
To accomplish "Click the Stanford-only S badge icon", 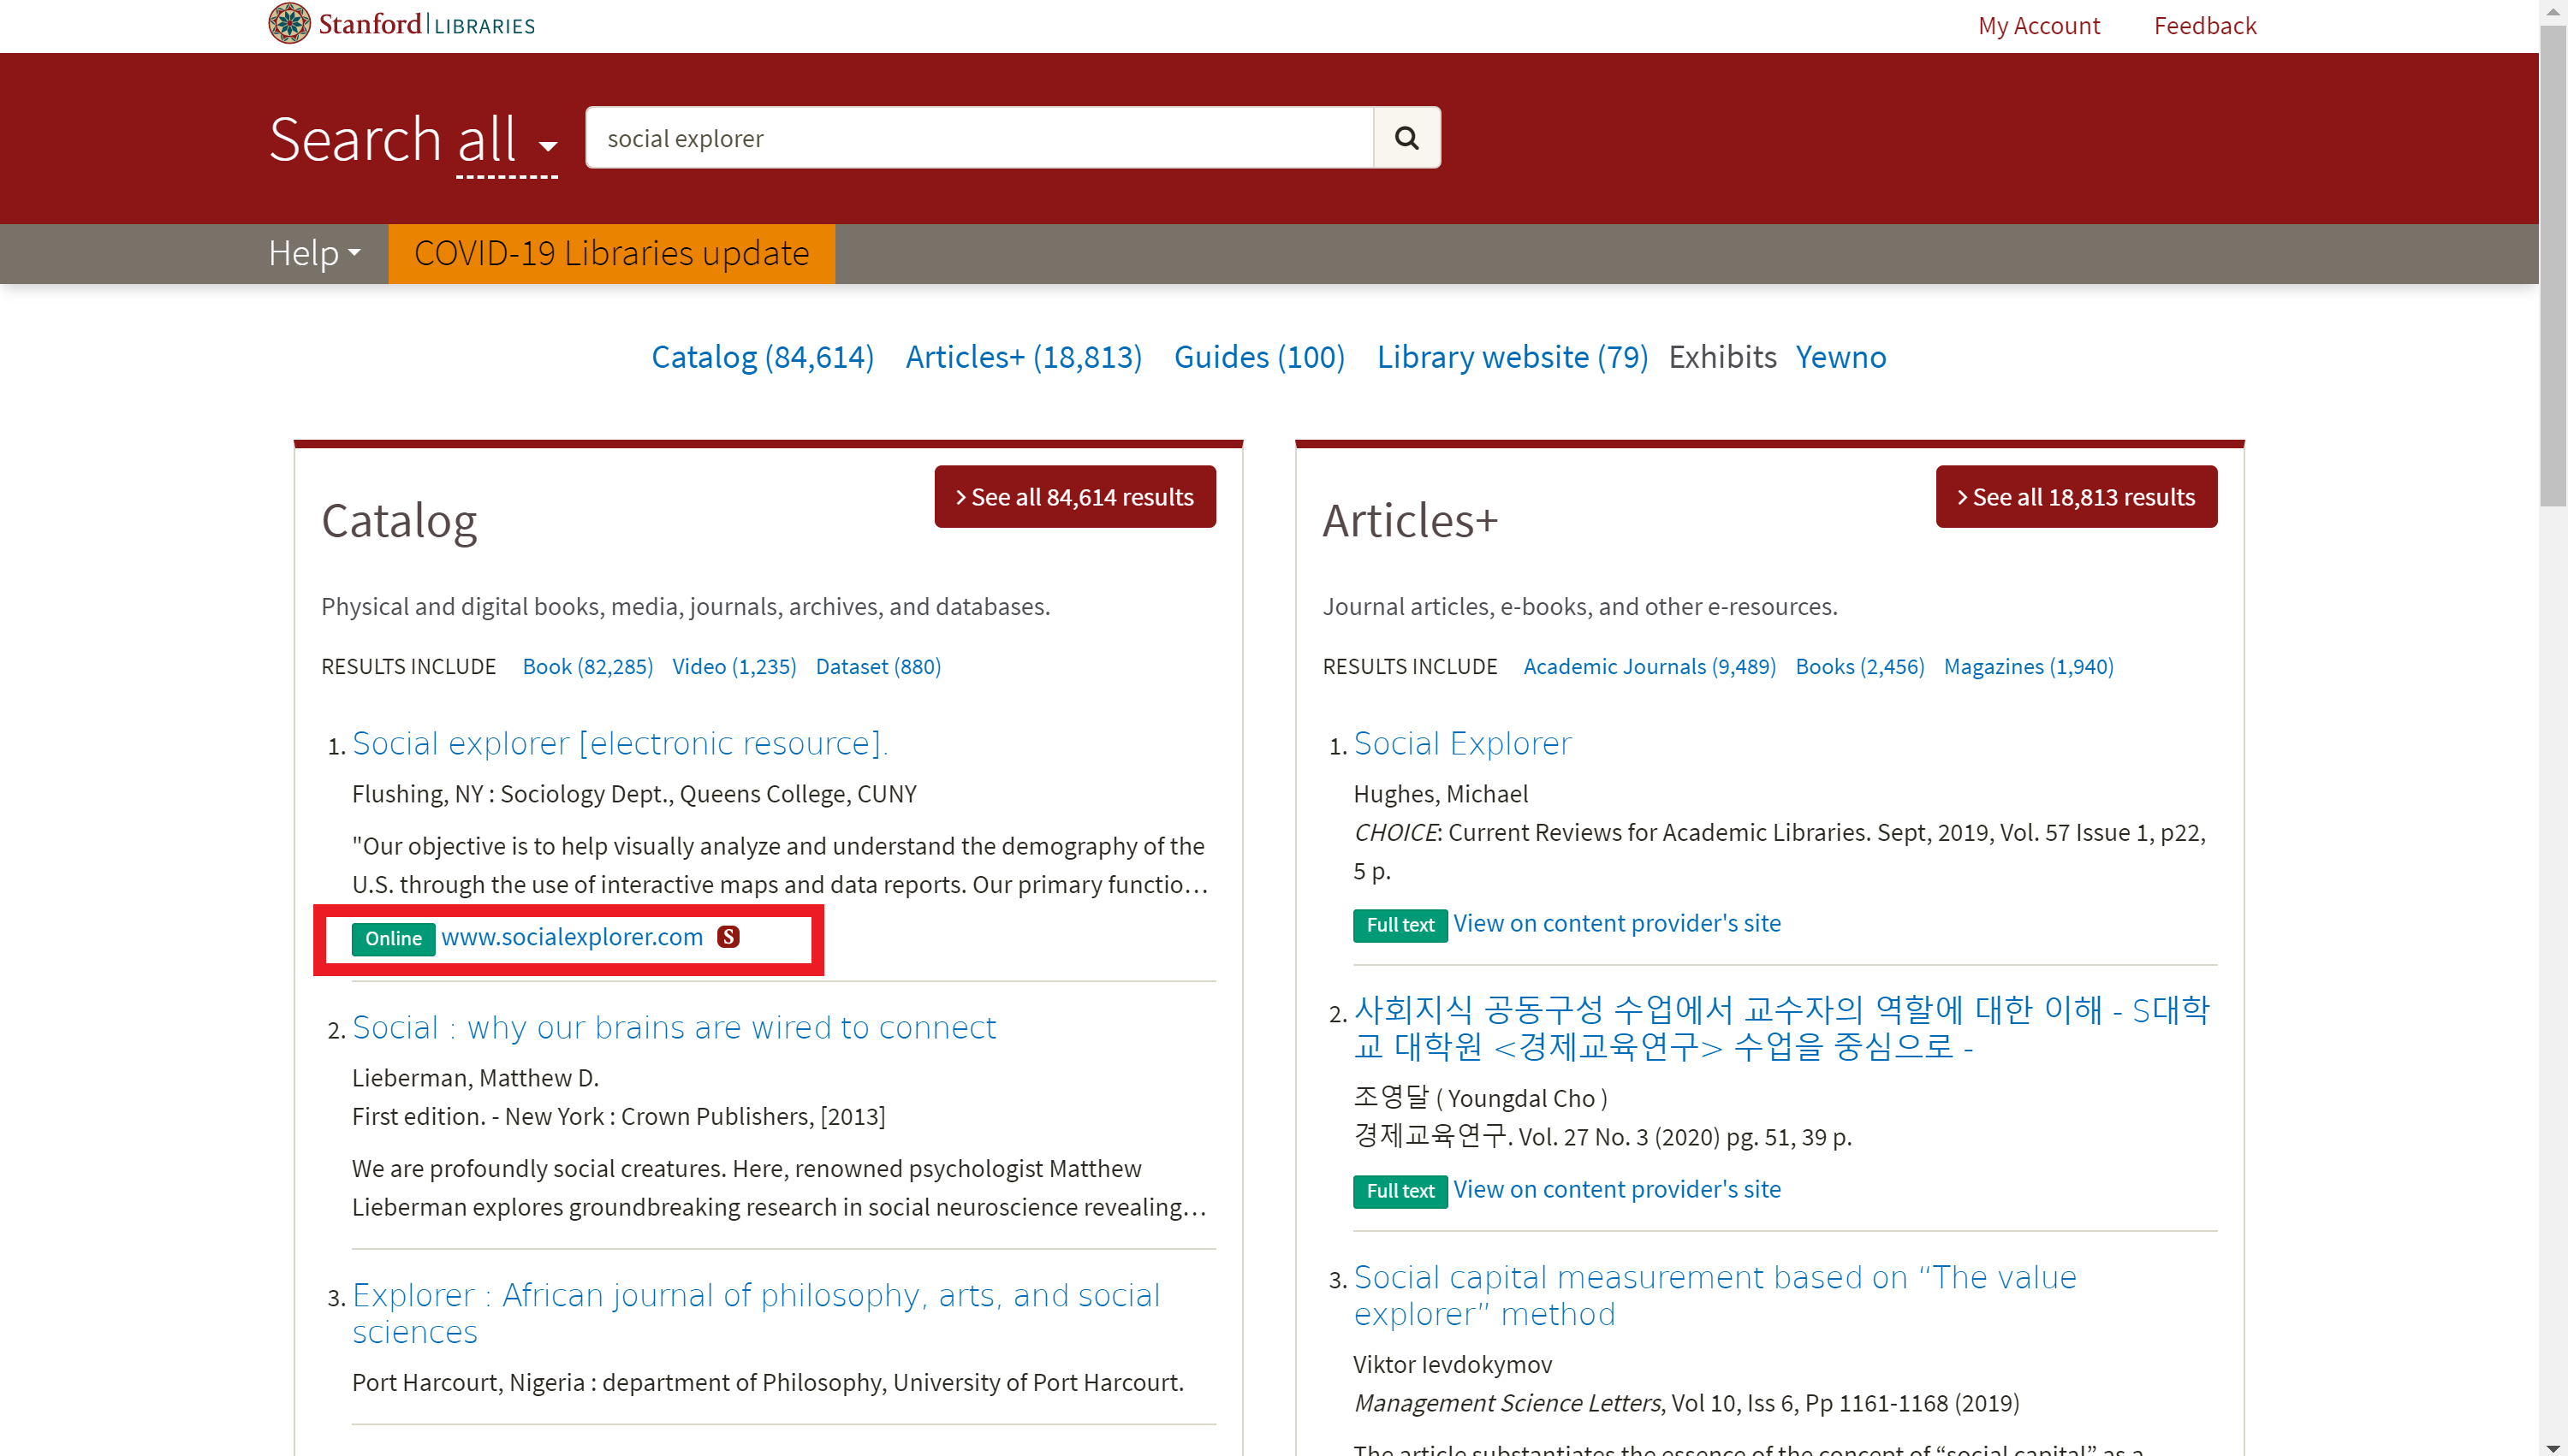I will [728, 937].
